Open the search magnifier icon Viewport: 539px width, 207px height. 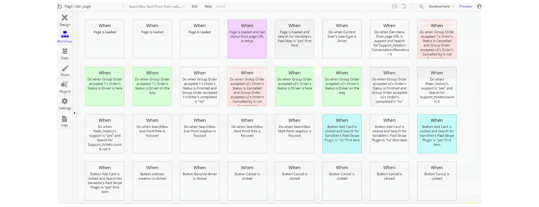(x=421, y=6)
